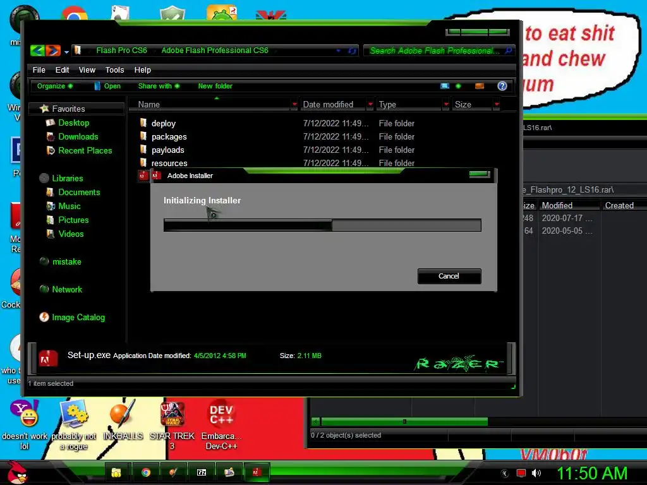The width and height of the screenshot is (647, 485).
Task: Open the STAR TREK 3 desktop shortcut
Action: coord(172,425)
